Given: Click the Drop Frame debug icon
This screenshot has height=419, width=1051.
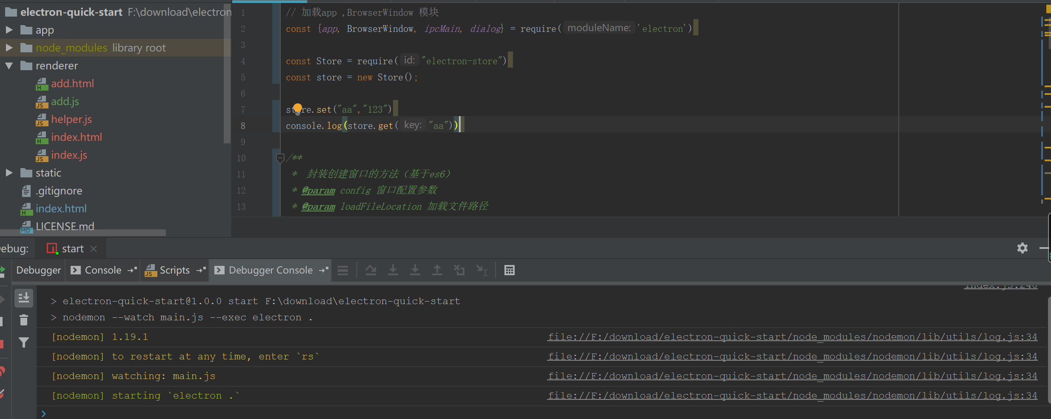Looking at the screenshot, I should [x=459, y=270].
